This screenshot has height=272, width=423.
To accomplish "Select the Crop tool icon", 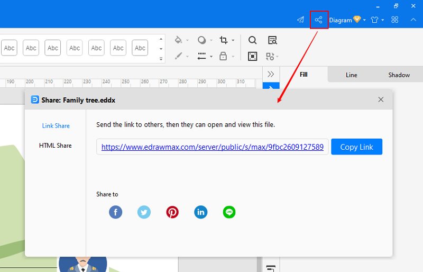I will tap(223, 40).
